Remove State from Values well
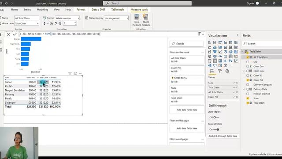This screenshot has width=282, height=159. [x=237, y=83]
